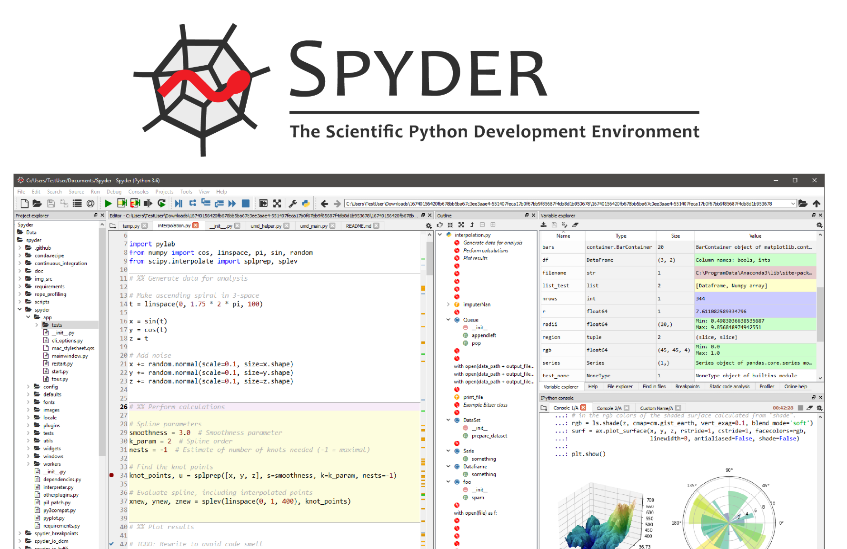Click the pink filename value cell
This screenshot has width=847, height=549.
755,273
